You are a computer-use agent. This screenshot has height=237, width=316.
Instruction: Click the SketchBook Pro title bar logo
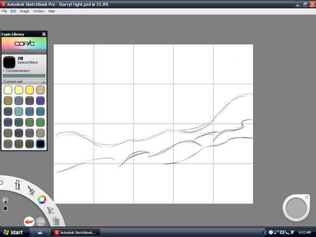point(3,4)
